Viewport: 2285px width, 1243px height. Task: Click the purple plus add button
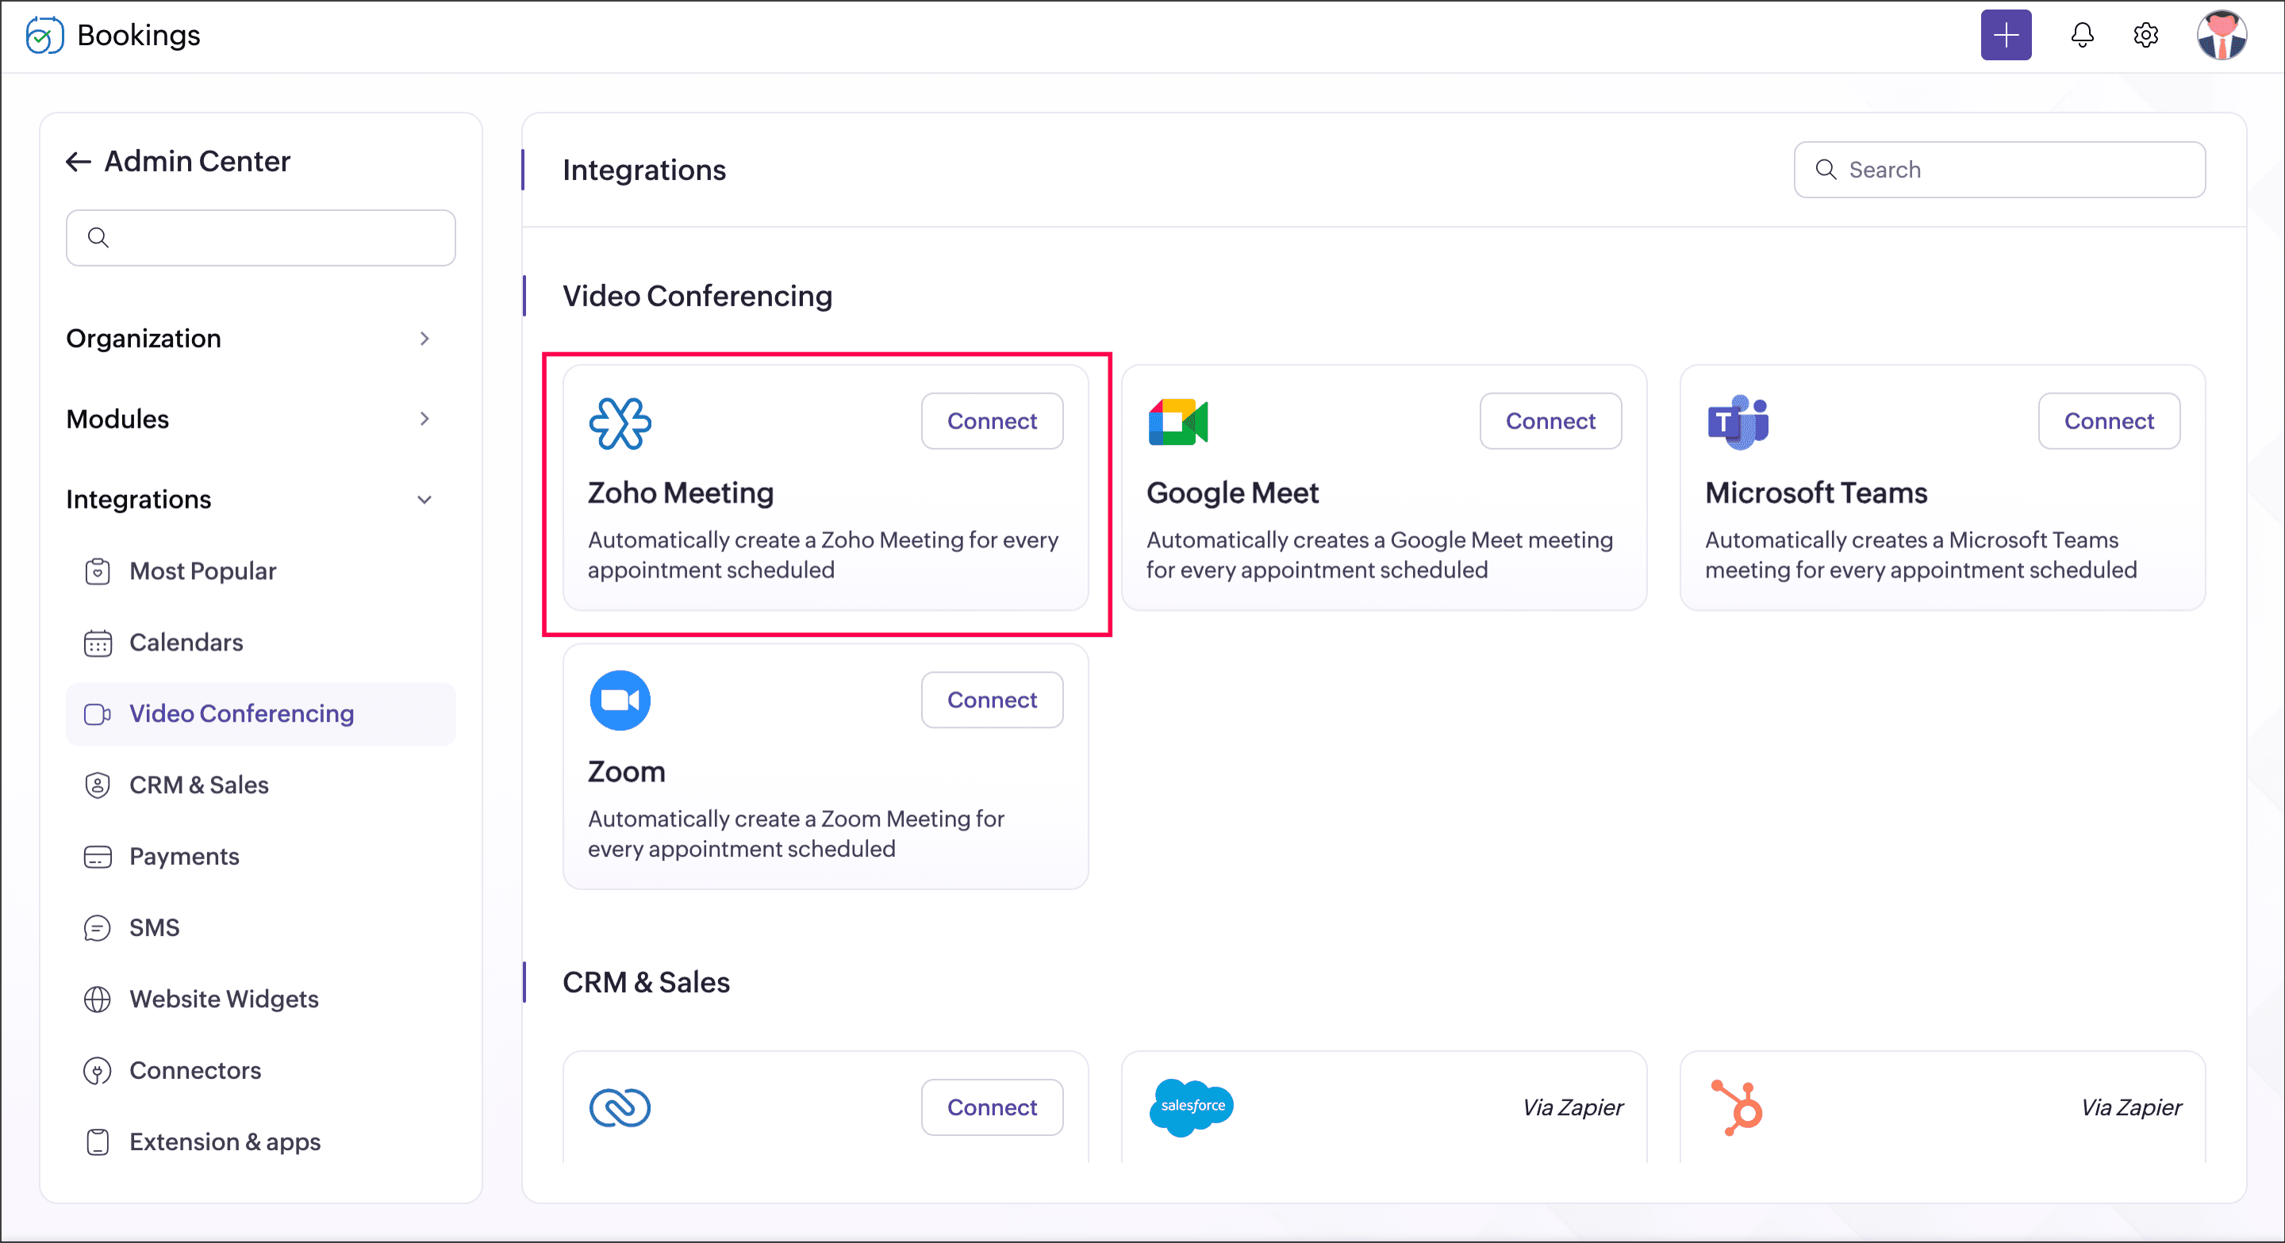click(x=2006, y=36)
